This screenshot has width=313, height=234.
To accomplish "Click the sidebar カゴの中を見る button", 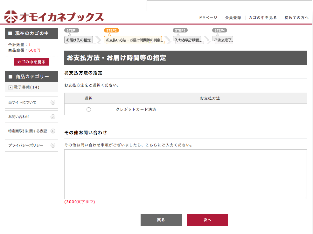I will pyautogui.click(x=31, y=62).
